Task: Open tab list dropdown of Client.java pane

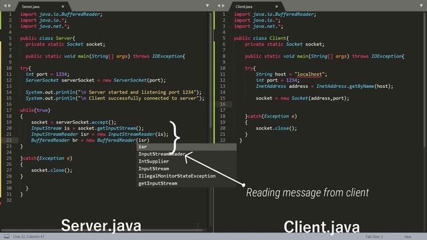Action: 421,6
